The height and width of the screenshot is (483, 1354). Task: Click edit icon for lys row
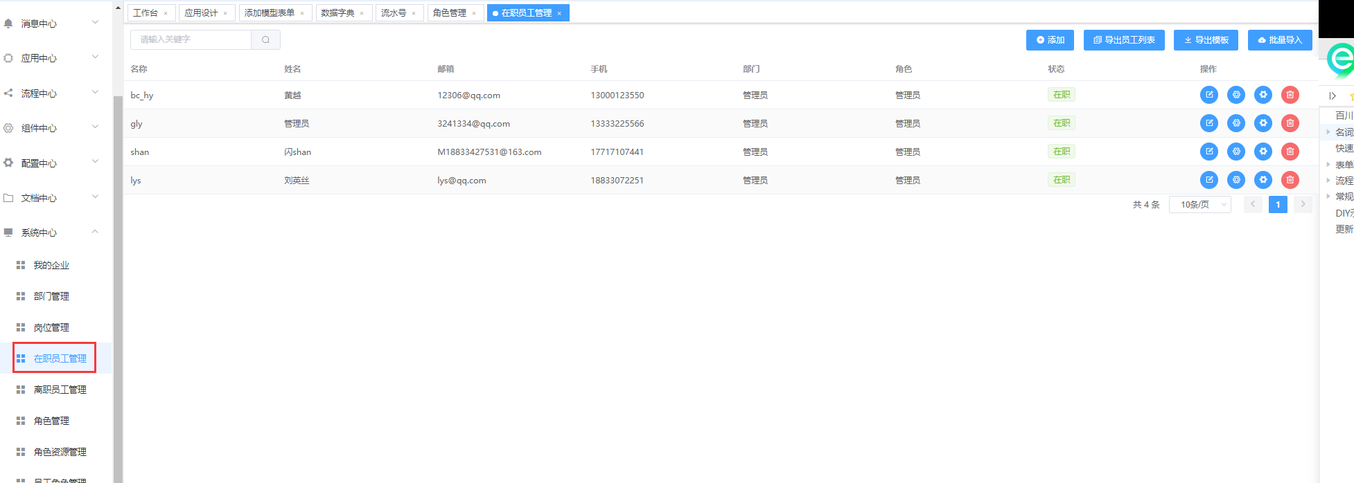tap(1209, 180)
